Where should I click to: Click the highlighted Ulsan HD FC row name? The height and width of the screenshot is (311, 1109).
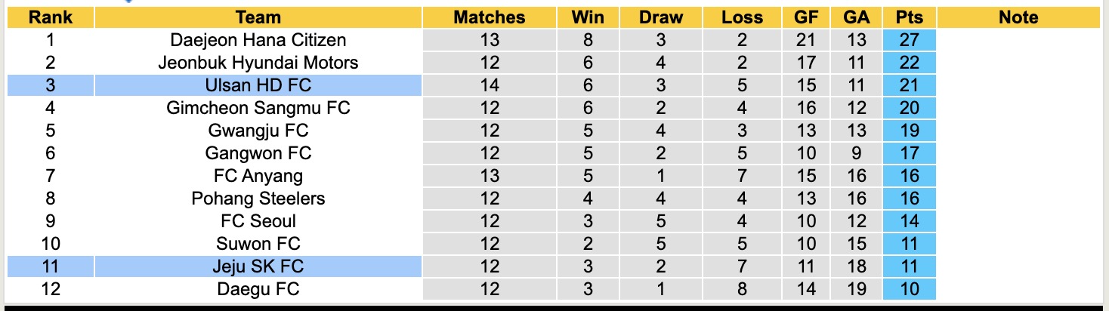point(258,85)
